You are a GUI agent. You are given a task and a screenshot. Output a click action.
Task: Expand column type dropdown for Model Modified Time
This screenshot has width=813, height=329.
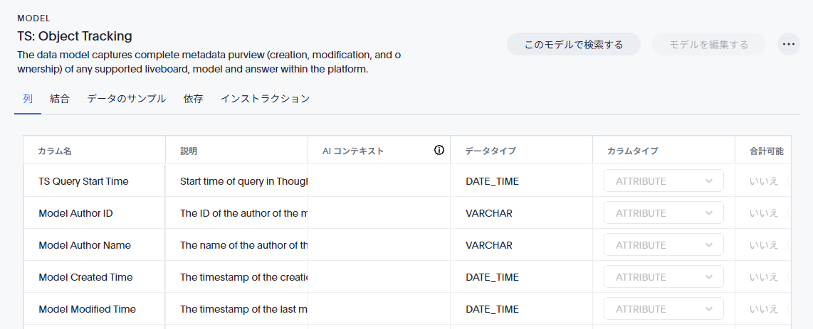coord(663,309)
